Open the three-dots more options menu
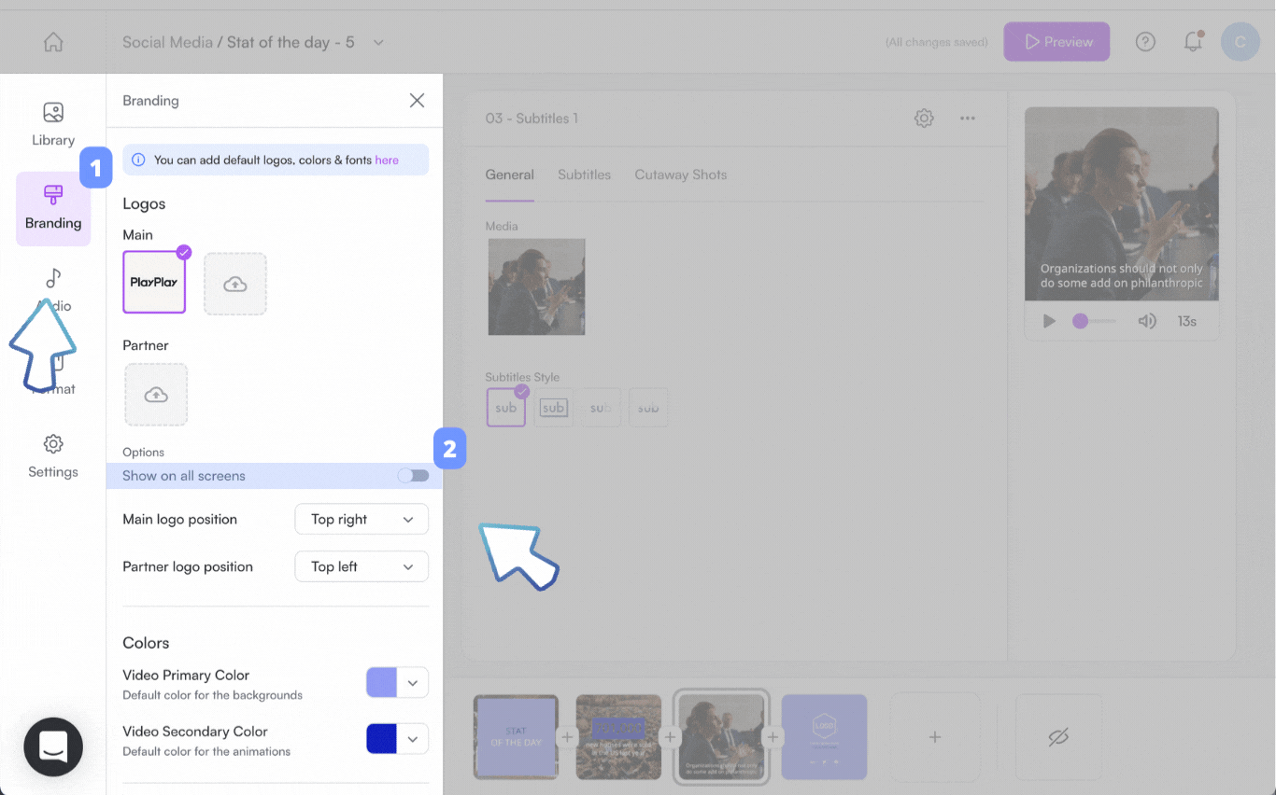The width and height of the screenshot is (1276, 795). pyautogui.click(x=968, y=119)
